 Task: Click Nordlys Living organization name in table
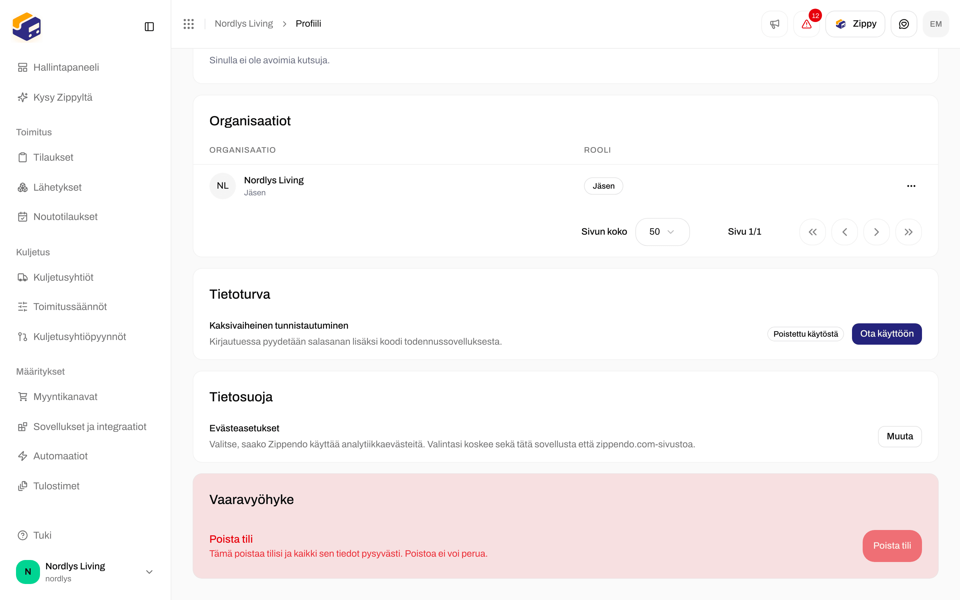click(274, 180)
